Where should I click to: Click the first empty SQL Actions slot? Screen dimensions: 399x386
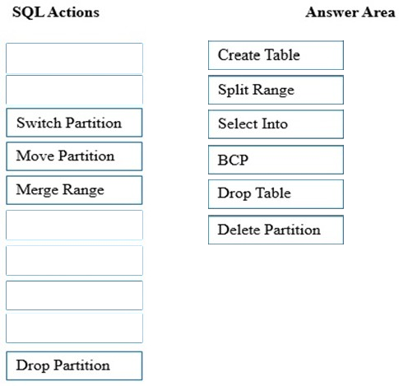pos(74,58)
